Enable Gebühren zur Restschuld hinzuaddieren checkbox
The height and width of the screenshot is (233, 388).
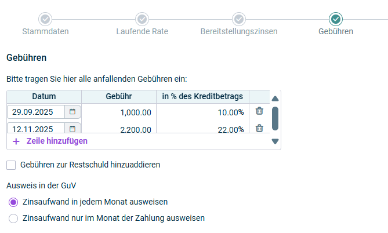coord(12,165)
